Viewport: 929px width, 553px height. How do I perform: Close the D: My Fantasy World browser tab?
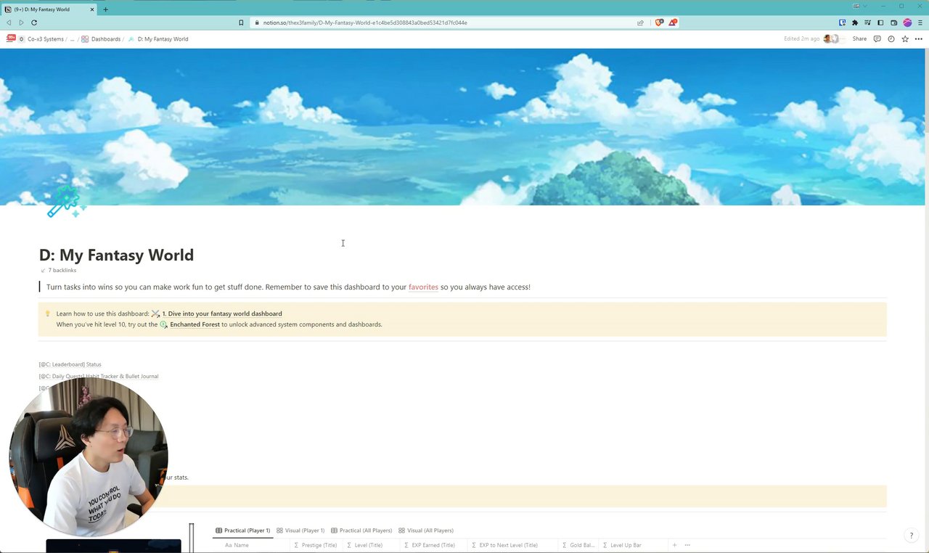pos(92,9)
